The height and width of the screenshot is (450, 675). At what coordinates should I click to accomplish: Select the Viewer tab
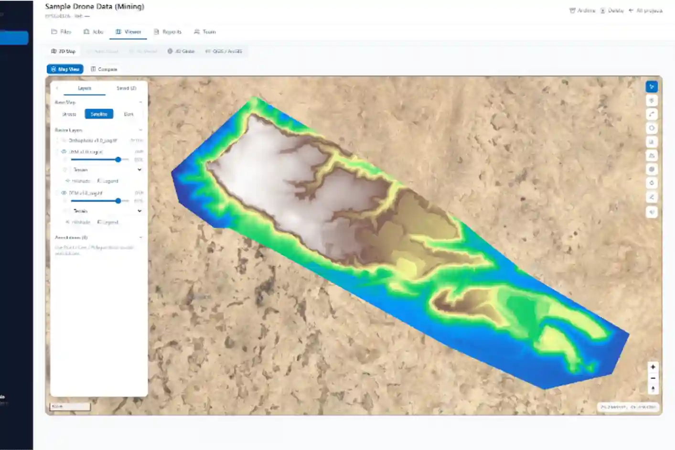point(128,32)
